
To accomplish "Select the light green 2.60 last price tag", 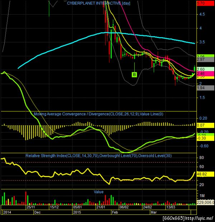I will (x=205, y=69).
